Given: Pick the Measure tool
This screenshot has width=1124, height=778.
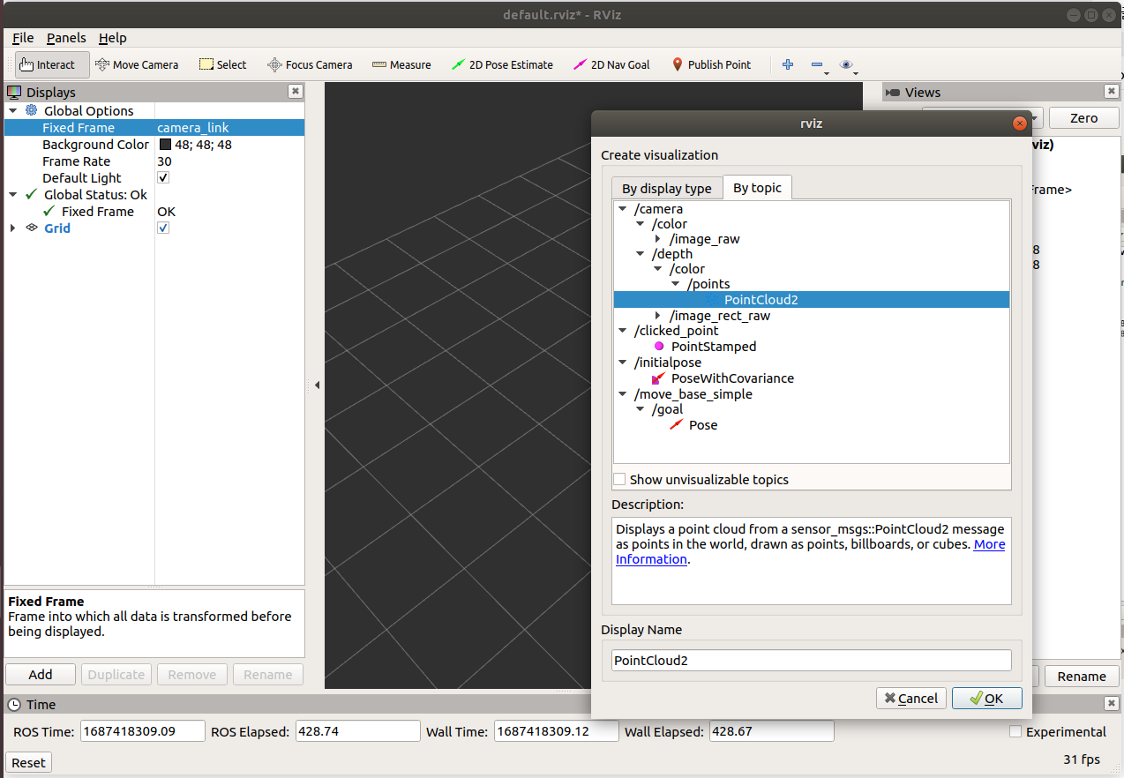Looking at the screenshot, I should 401,64.
